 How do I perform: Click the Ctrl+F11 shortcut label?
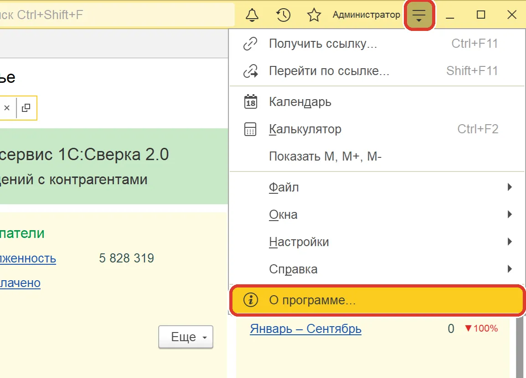coord(474,44)
